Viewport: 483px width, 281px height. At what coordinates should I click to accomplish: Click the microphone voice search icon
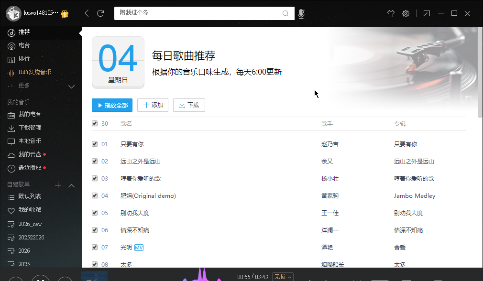point(301,13)
